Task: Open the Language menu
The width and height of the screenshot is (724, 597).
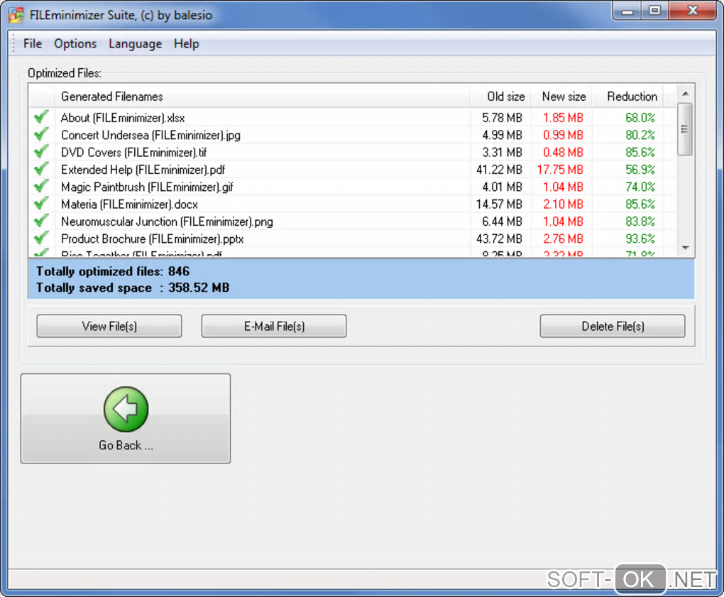Action: tap(136, 44)
